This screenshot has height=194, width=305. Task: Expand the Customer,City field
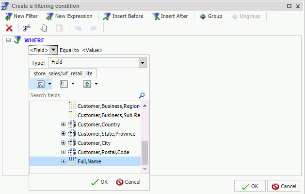pos(63,143)
